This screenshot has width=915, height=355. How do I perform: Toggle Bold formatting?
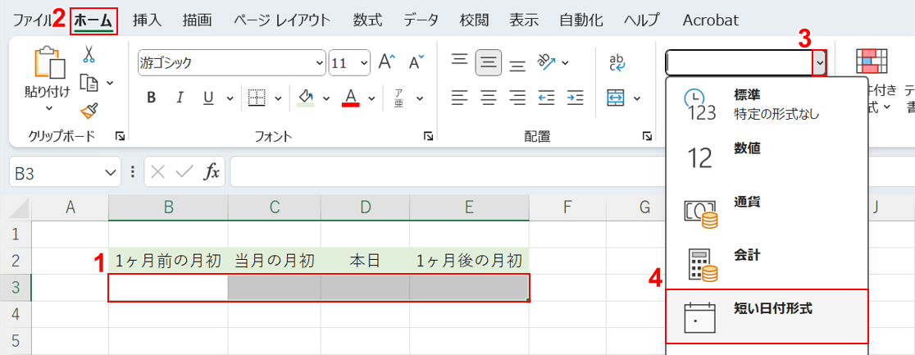[x=151, y=98]
